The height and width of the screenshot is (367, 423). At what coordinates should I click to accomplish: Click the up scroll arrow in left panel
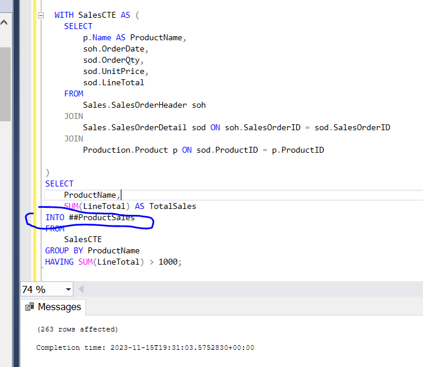coord(5,24)
